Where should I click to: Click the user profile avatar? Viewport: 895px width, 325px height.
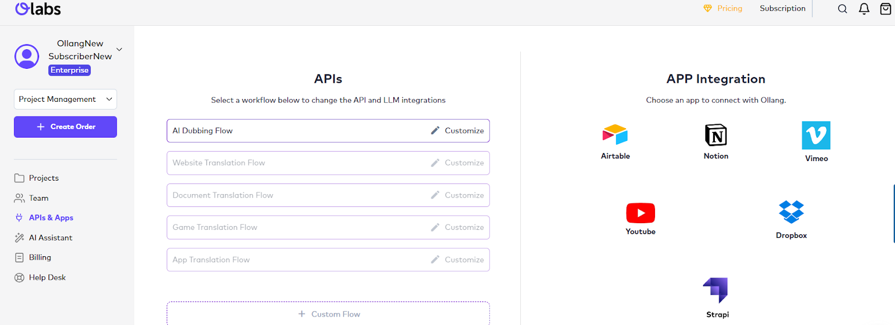click(x=27, y=56)
